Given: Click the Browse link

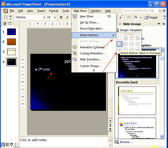Looking at the screenshot, I should coord(126,142).
